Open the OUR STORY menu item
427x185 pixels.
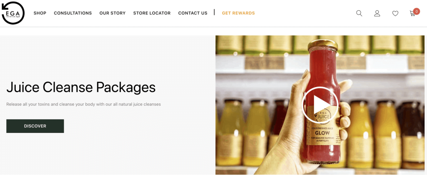pos(113,13)
